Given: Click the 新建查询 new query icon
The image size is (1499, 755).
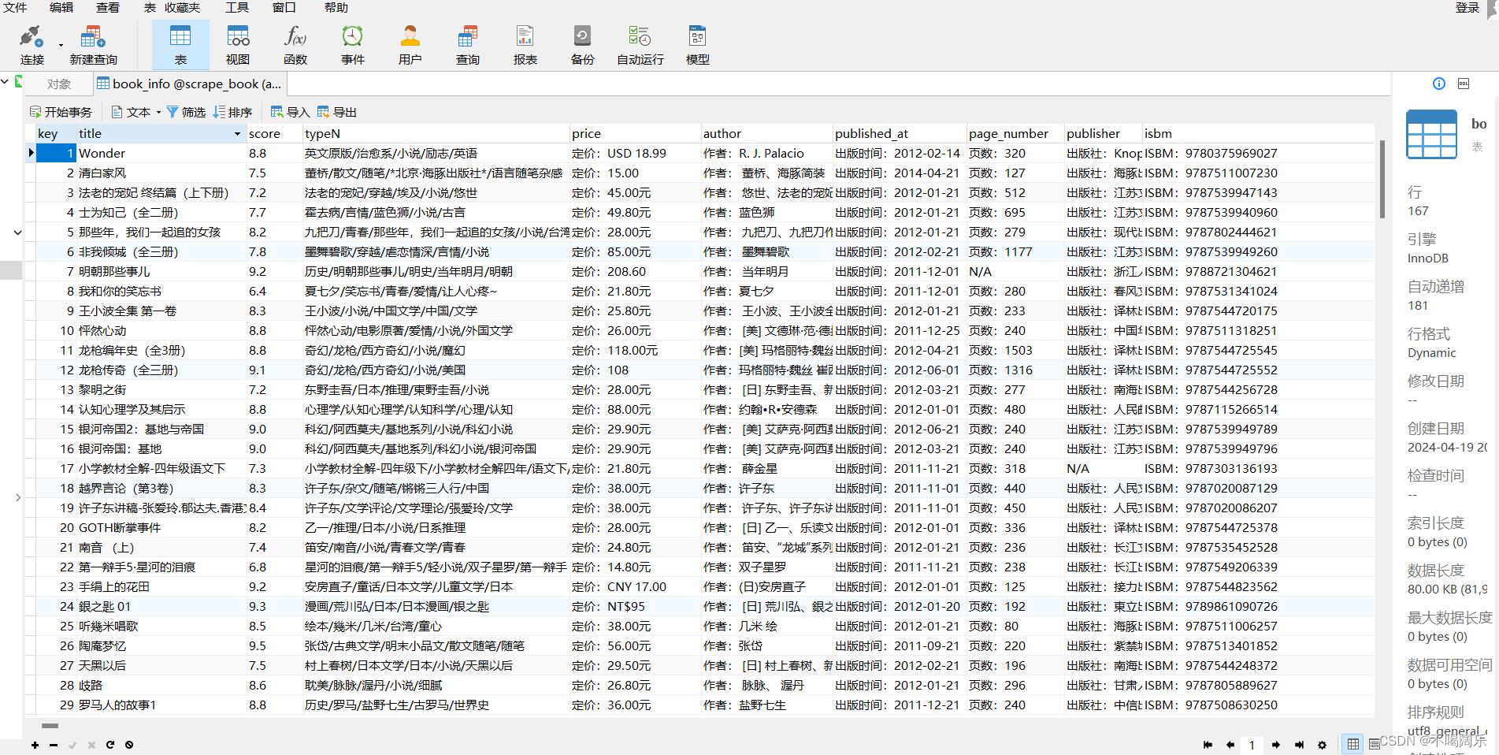Looking at the screenshot, I should (x=93, y=45).
